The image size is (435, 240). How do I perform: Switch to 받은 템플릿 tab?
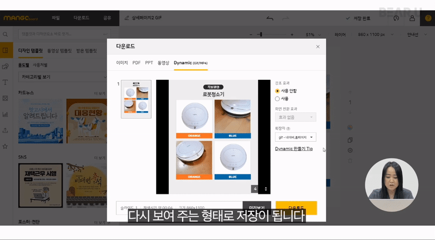[x=86, y=50]
